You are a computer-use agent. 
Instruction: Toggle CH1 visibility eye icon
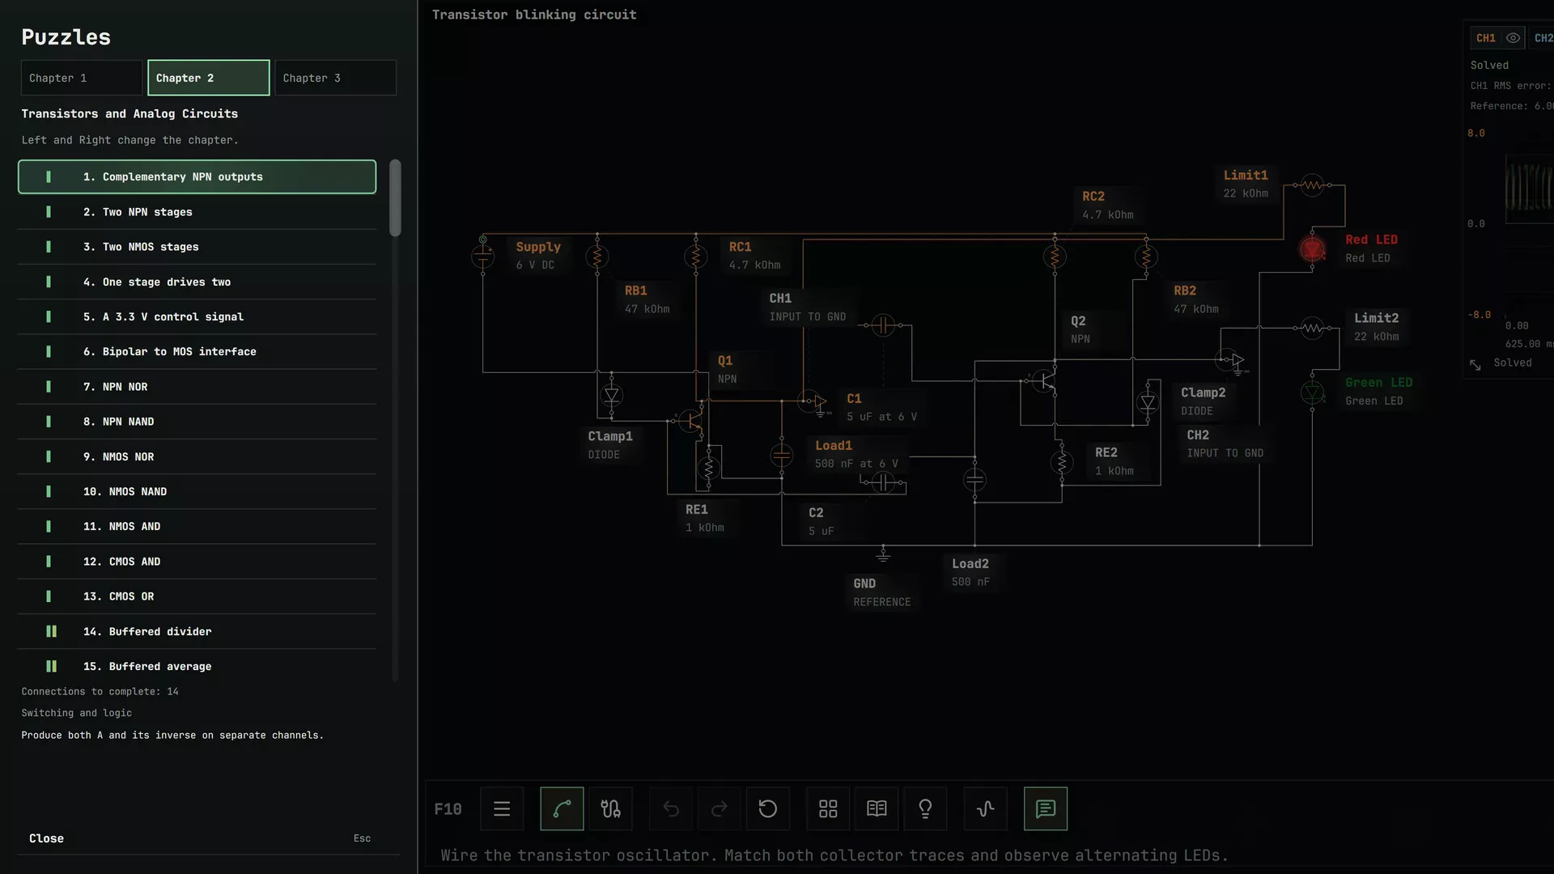pyautogui.click(x=1513, y=38)
